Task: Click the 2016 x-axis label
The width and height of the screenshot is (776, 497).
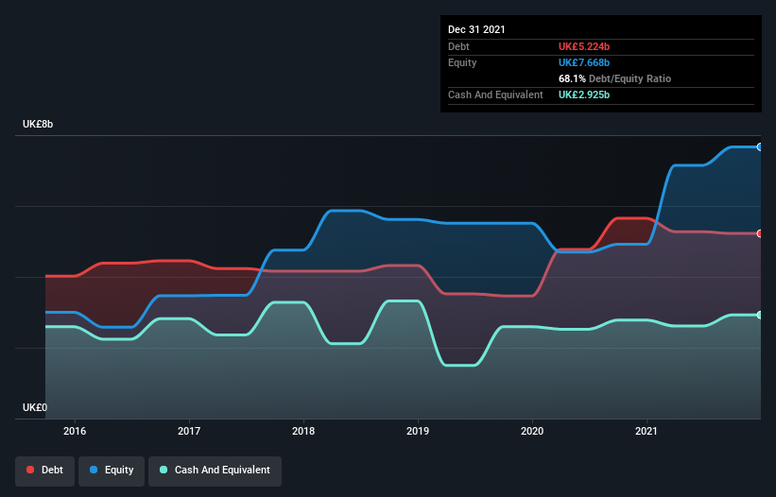Action: coord(75,431)
